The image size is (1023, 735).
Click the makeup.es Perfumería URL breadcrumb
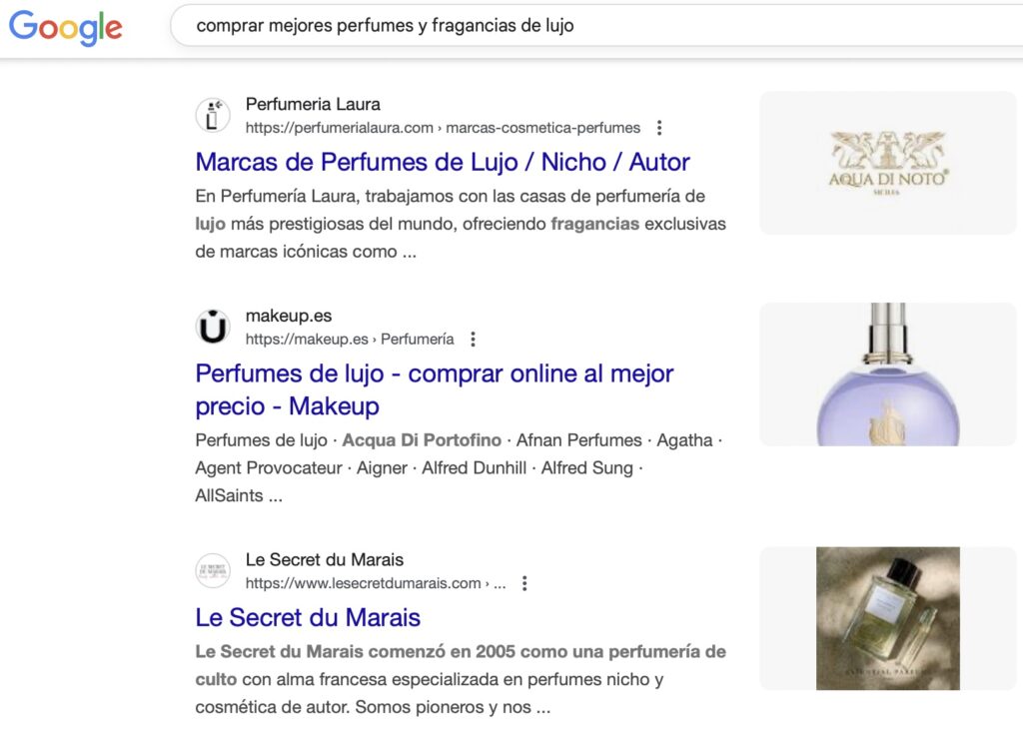(x=350, y=340)
